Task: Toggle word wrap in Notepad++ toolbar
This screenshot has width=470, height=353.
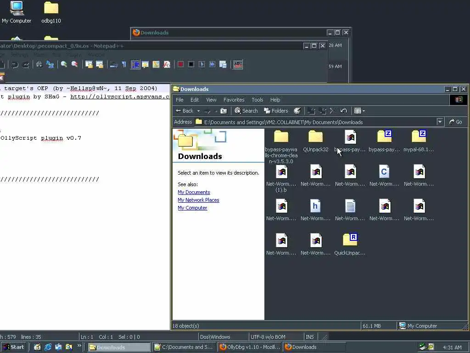Action: click(114, 64)
